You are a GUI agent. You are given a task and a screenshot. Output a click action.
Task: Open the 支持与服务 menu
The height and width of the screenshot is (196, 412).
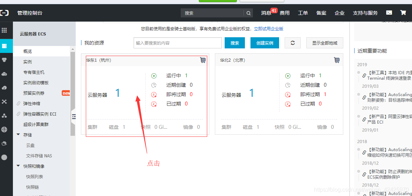[x=365, y=13]
